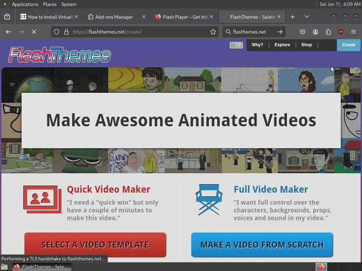Screen dimensions: 362x271
Task: Click the Make Awesome Animated Videos banner
Action: [x=181, y=120]
